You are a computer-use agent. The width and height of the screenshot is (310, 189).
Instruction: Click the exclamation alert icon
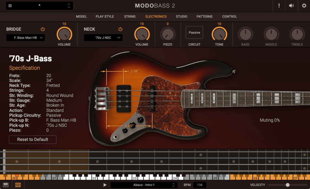point(279,6)
